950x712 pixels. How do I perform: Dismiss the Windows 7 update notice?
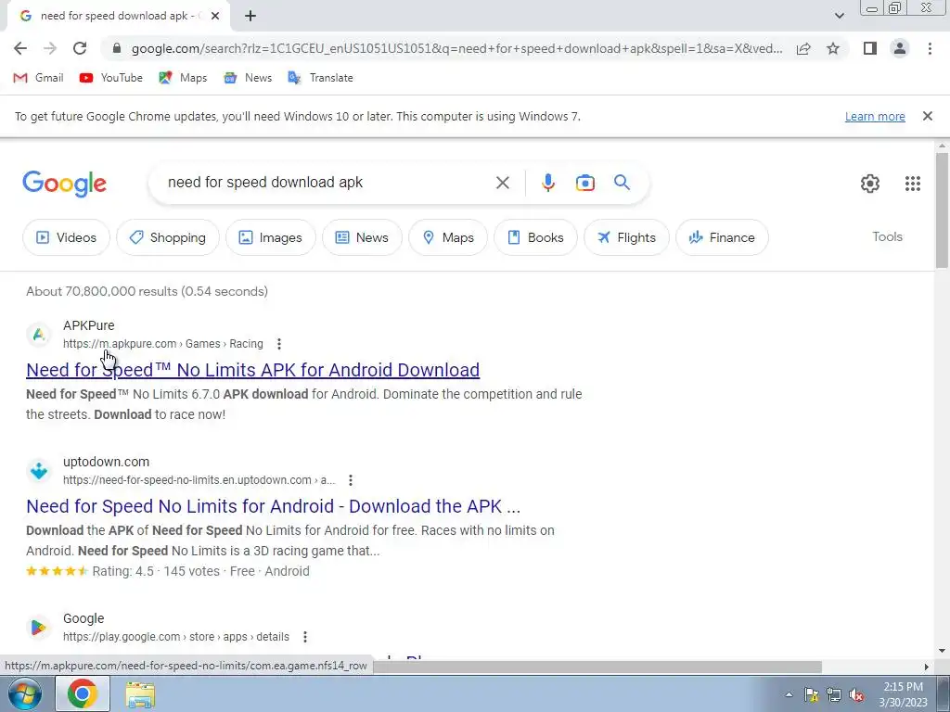pos(927,116)
